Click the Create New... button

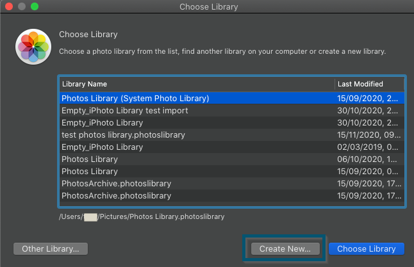pyautogui.click(x=285, y=249)
